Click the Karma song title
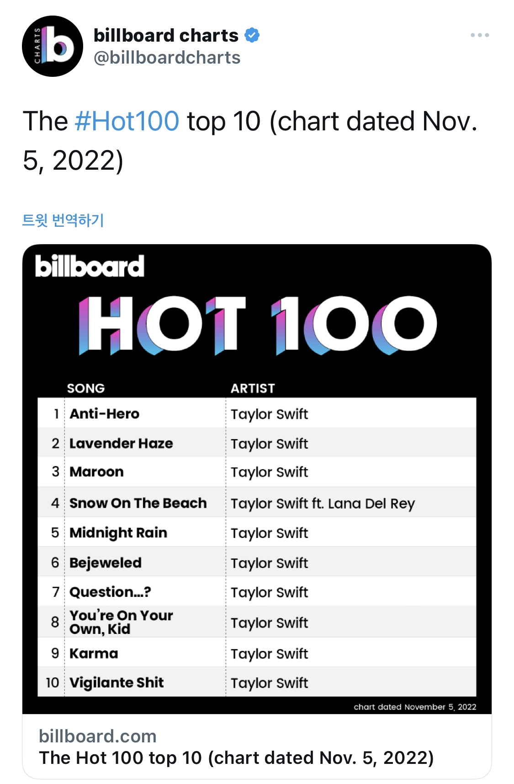The image size is (514, 784). pos(94,653)
